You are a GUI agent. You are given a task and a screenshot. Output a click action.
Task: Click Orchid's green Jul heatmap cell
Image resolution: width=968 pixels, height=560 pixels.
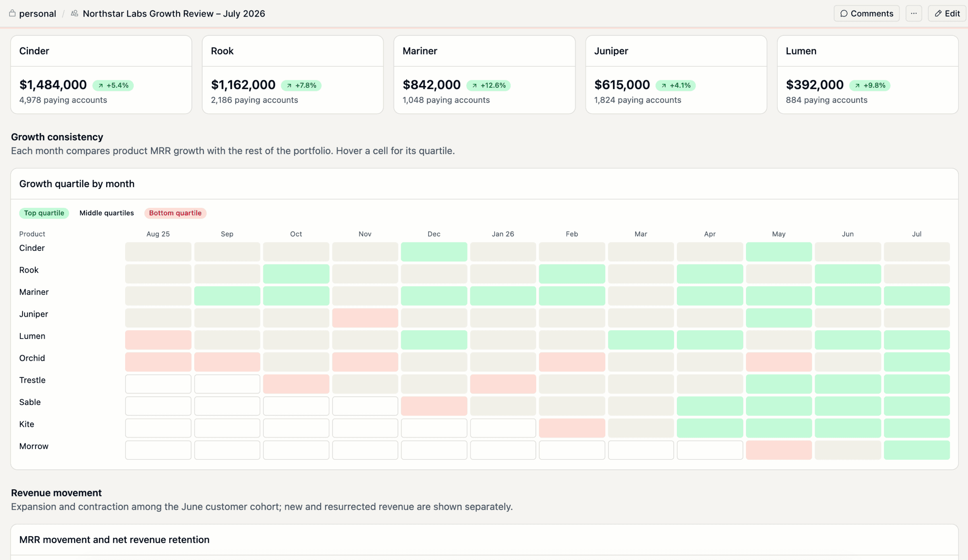point(917,362)
